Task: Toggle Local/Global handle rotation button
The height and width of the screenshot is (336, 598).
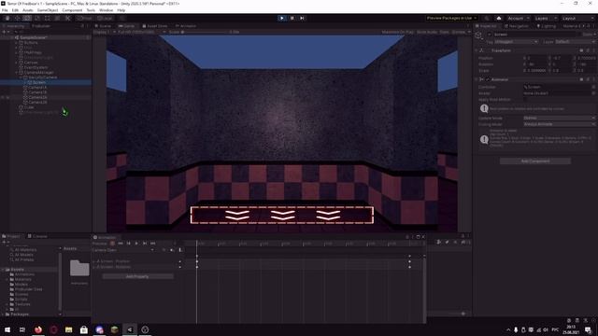Action: point(105,18)
